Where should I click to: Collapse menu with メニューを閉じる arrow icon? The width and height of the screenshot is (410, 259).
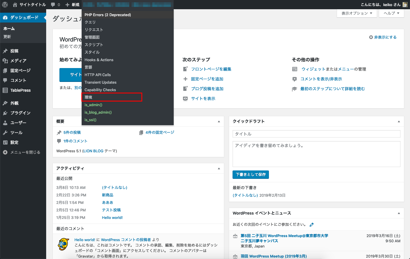pyautogui.click(x=5, y=152)
